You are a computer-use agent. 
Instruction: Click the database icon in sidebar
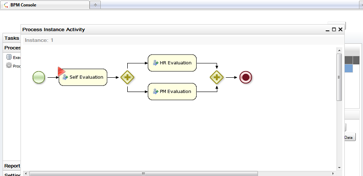coord(9,57)
